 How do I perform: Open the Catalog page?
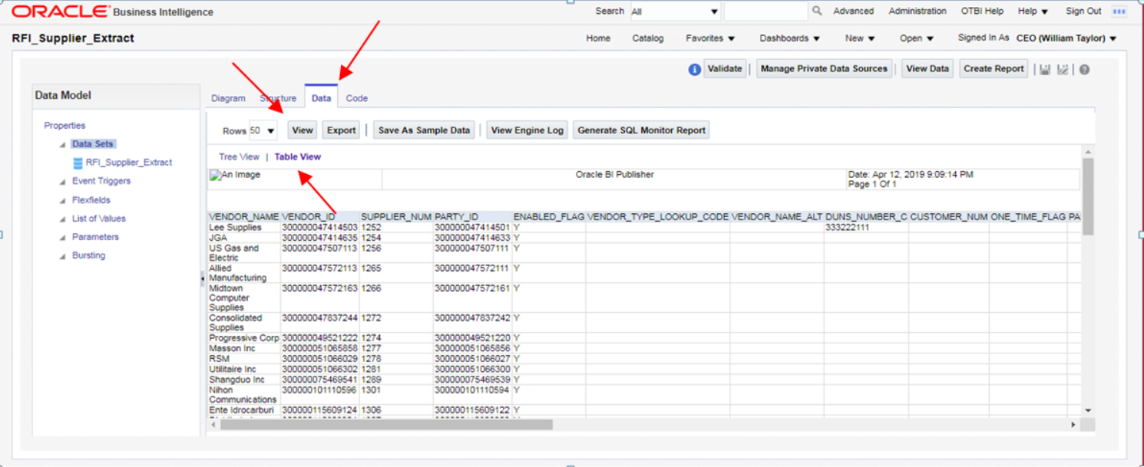tap(648, 38)
